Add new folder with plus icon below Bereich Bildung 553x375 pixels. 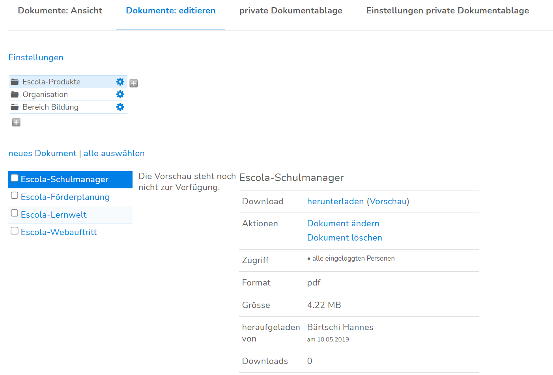(x=16, y=122)
